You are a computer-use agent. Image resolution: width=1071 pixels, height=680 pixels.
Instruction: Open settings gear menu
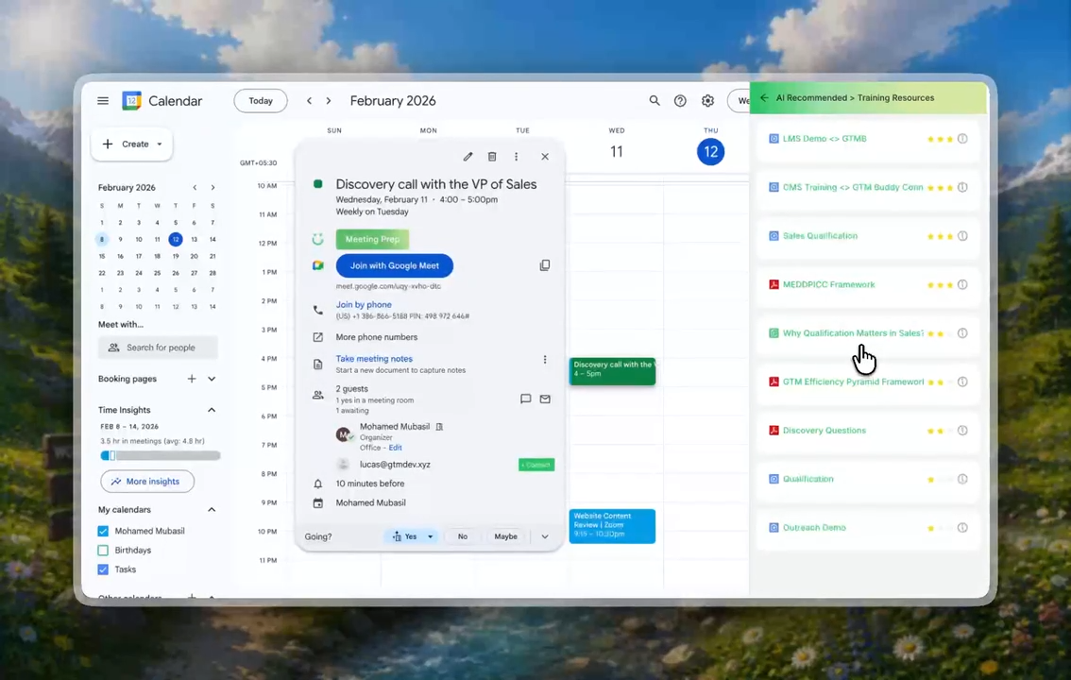click(x=707, y=100)
